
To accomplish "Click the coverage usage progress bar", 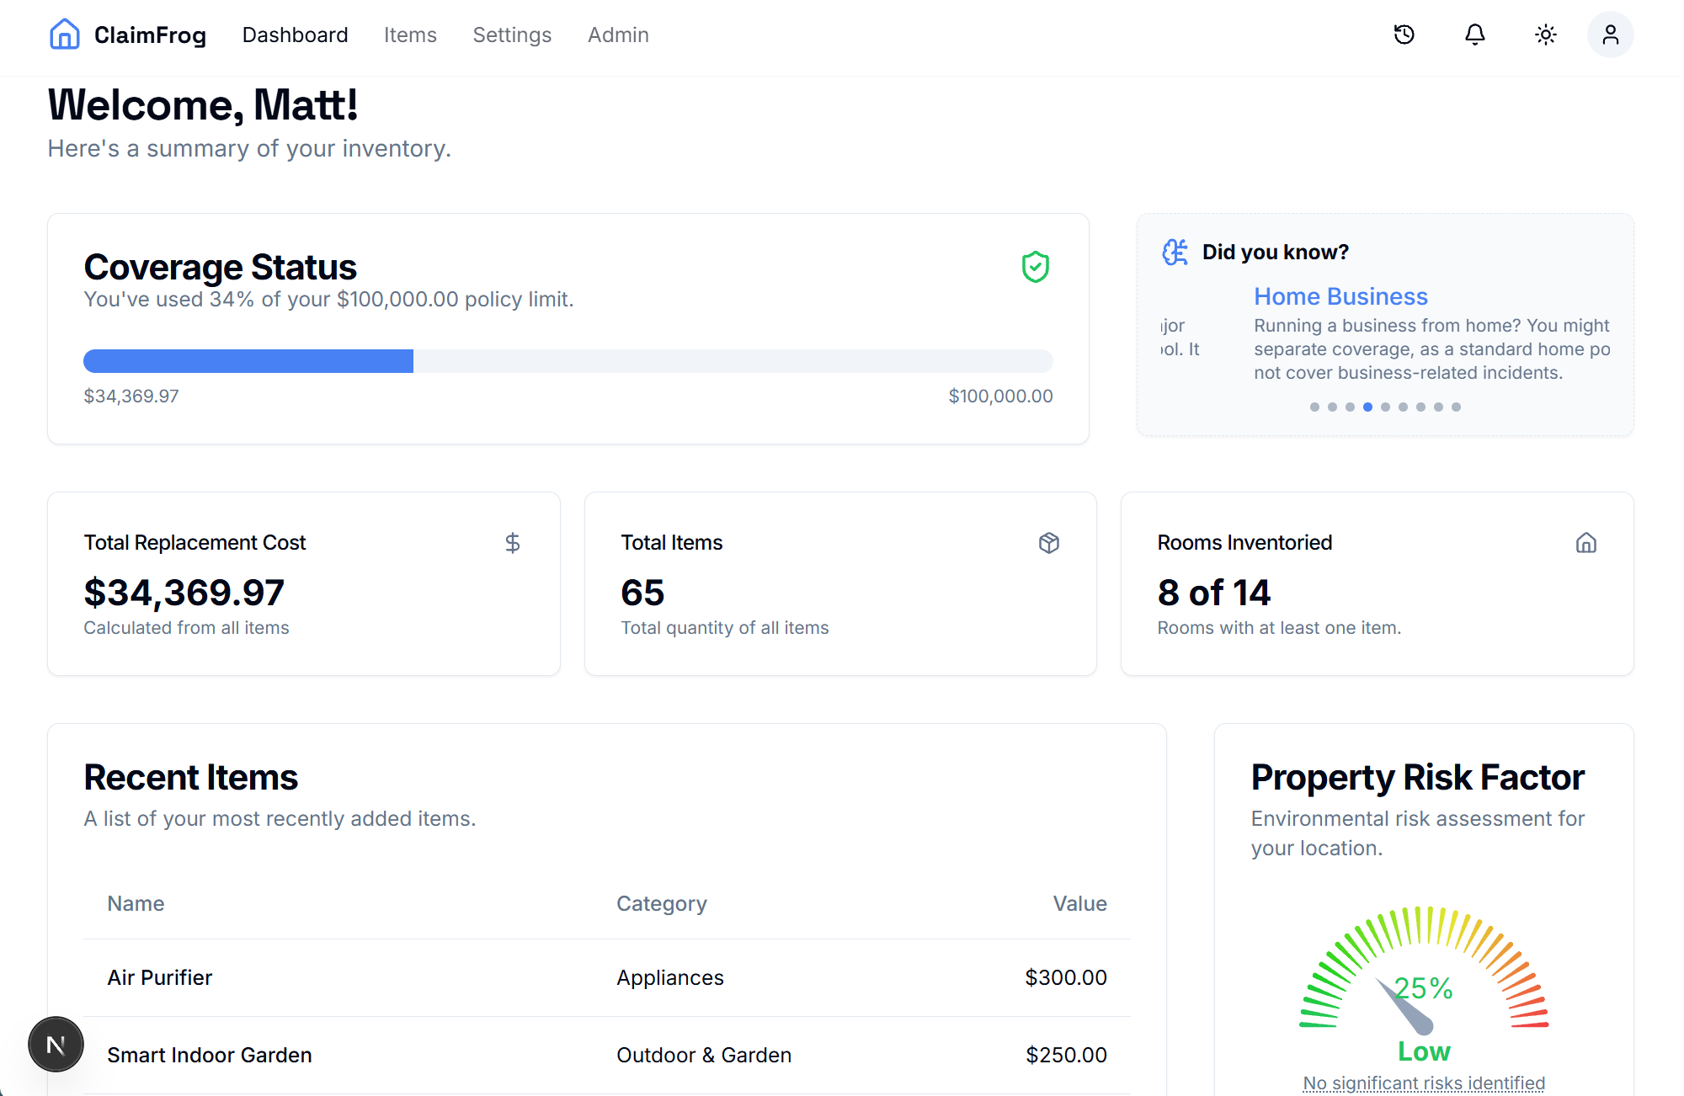I will [568, 361].
